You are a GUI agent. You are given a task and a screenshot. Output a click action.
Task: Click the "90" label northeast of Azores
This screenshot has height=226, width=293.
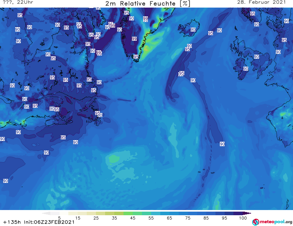click(222, 144)
